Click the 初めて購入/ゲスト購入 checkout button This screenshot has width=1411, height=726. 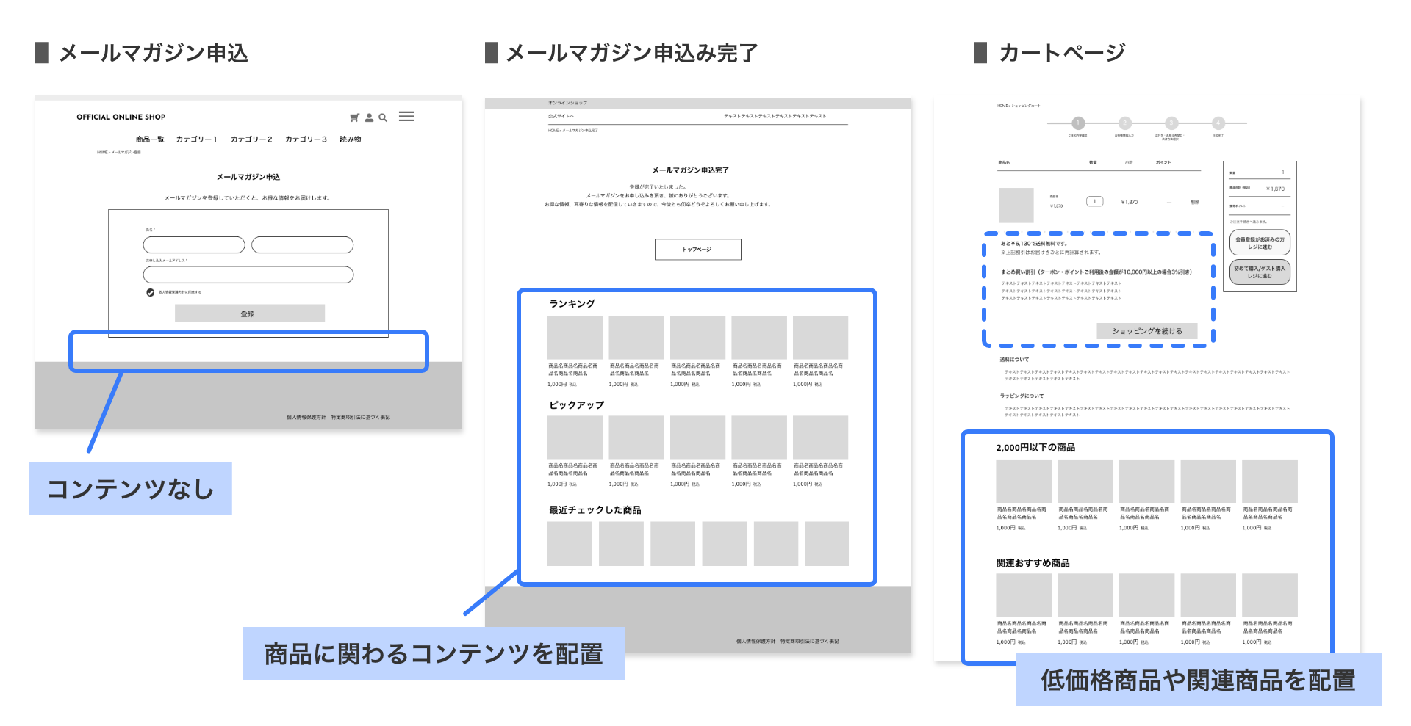(1260, 272)
